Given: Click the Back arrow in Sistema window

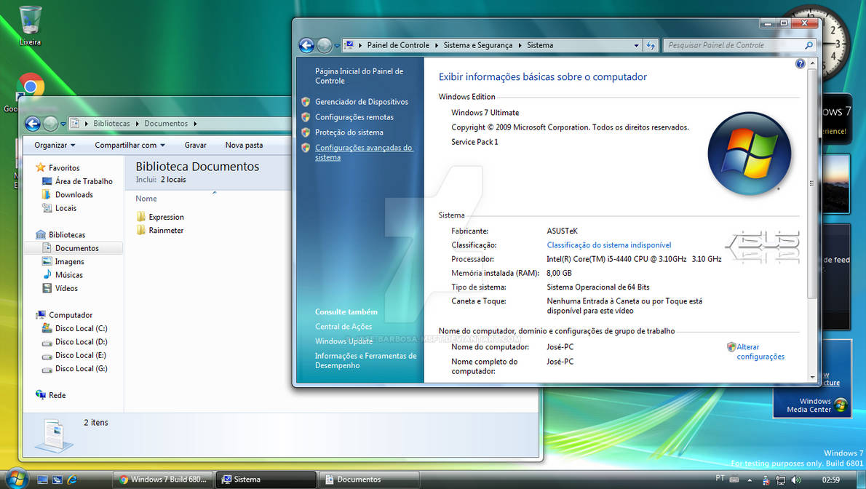Looking at the screenshot, I should coord(306,45).
